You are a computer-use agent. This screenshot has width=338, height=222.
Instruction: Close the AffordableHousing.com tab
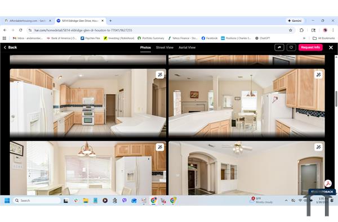pos(50,21)
